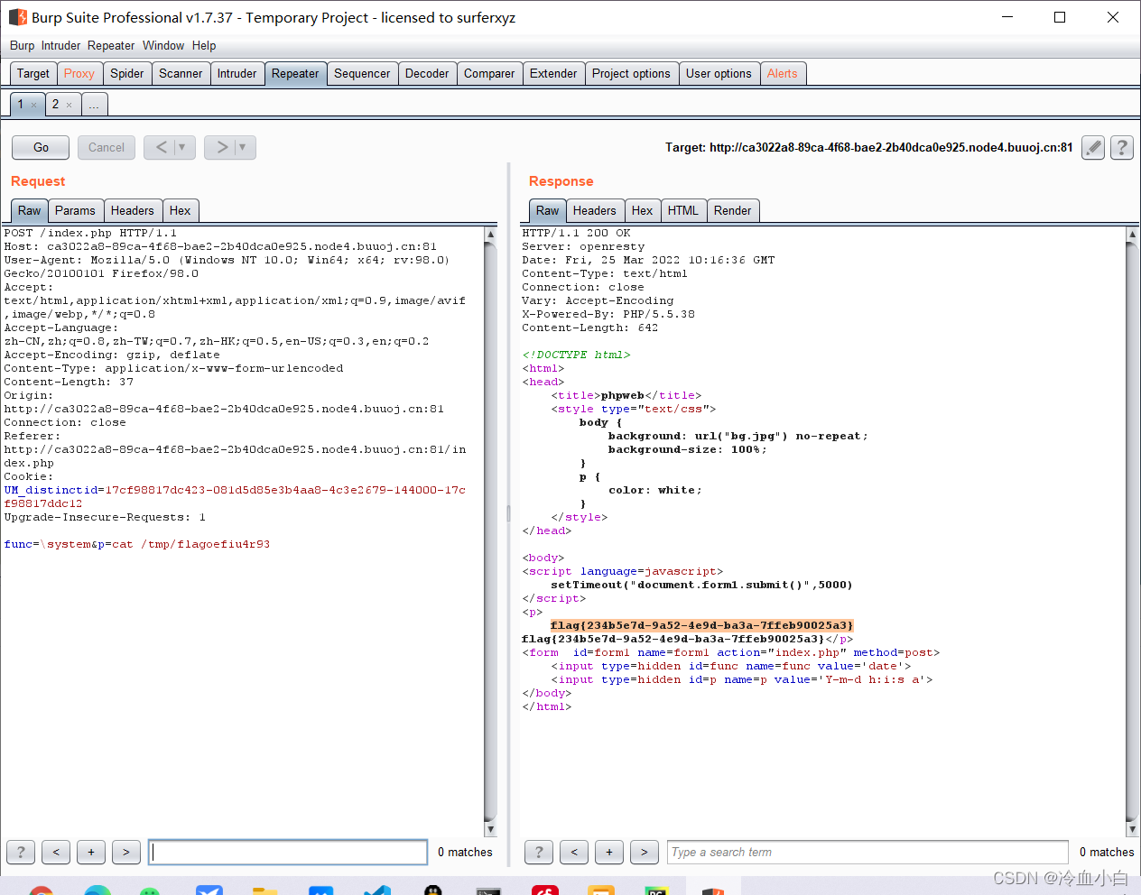1141x895 pixels.
Task: Select the Repeater tool tab
Action: [x=295, y=73]
